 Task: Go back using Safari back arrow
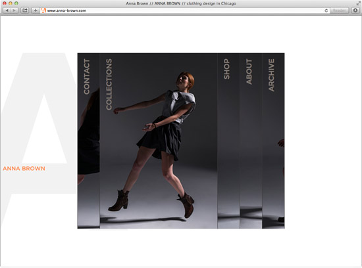(x=7, y=11)
